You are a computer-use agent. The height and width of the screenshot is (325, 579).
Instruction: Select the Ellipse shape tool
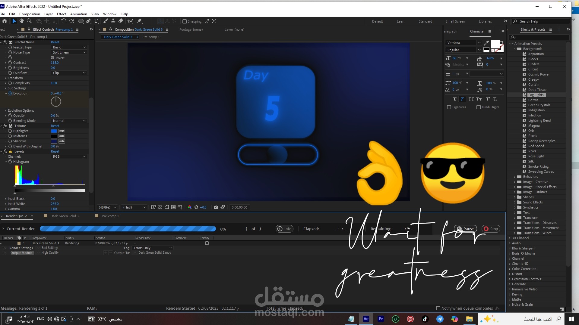pos(81,21)
